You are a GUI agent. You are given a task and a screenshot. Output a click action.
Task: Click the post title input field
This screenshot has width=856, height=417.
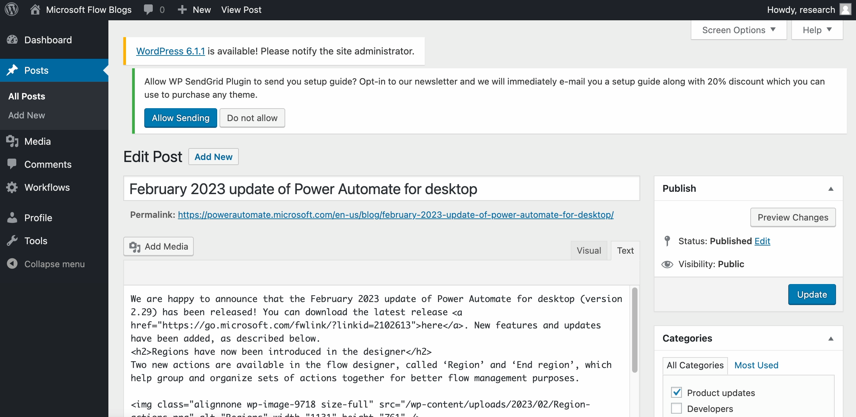tap(381, 189)
